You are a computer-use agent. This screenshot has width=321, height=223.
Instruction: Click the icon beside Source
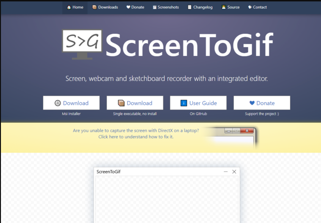click(224, 7)
